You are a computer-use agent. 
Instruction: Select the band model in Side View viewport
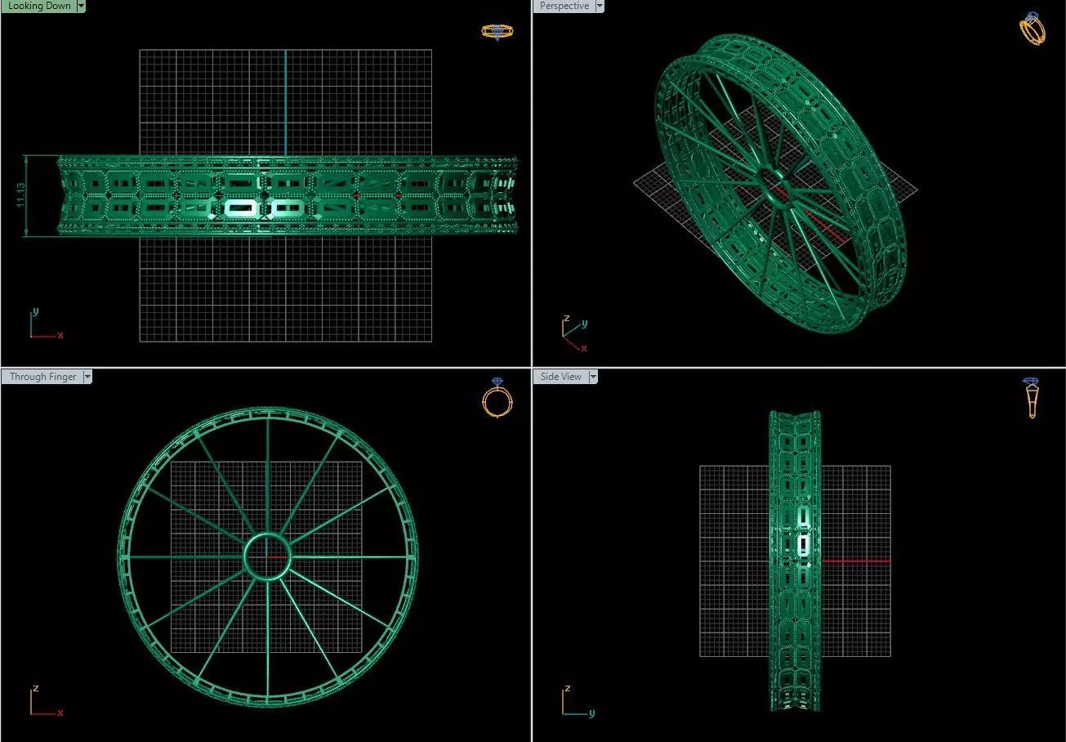pyautogui.click(x=795, y=561)
